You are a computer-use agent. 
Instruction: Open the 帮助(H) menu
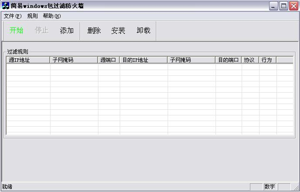(x=52, y=16)
